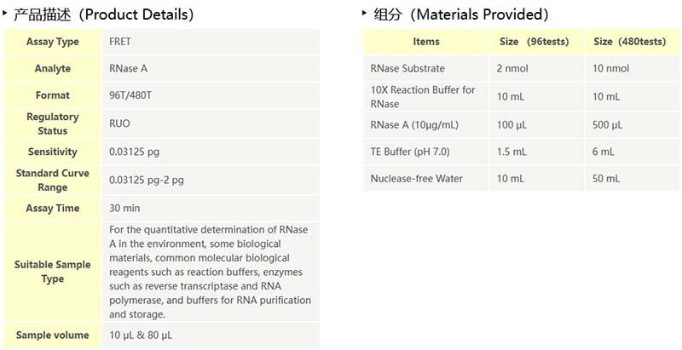Select the Sensitivity row label

click(53, 152)
